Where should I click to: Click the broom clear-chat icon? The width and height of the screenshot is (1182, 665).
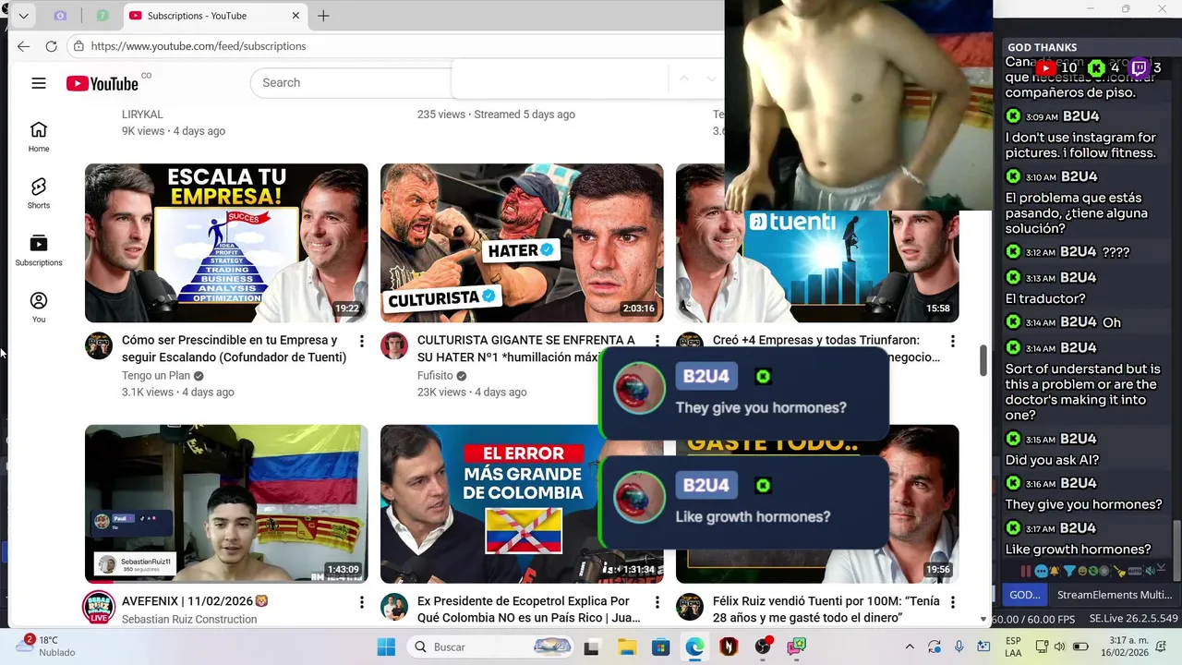1120,571
